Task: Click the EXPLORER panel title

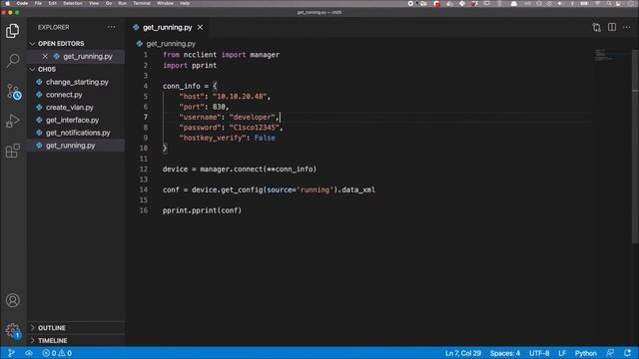Action: pyautogui.click(x=53, y=27)
